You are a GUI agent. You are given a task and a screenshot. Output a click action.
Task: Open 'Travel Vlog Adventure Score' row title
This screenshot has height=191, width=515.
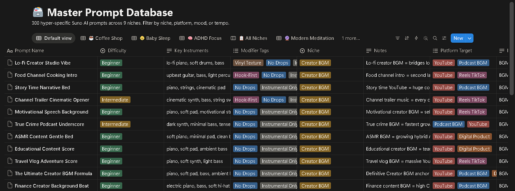[x=46, y=161]
